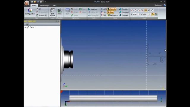
Task: Switch to the 3D view
Action: (104, 15)
